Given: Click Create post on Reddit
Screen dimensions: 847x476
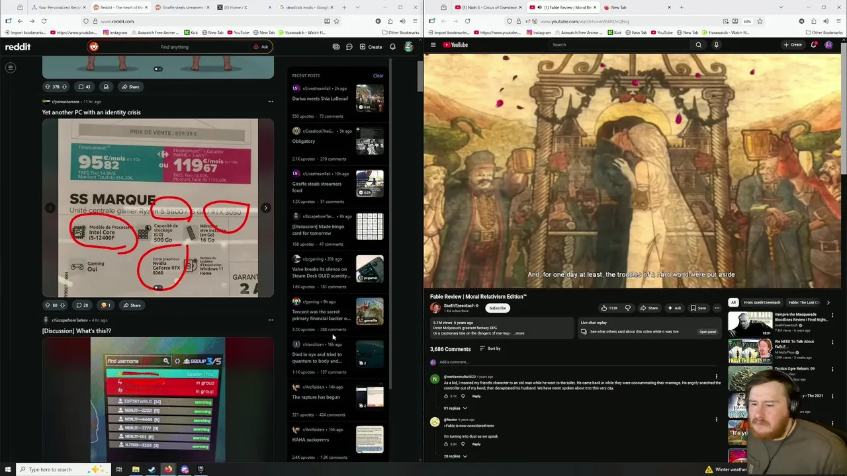Looking at the screenshot, I should pyautogui.click(x=371, y=47).
